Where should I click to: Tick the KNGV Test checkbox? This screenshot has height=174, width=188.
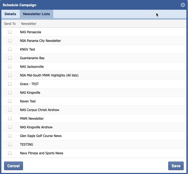click(x=10, y=49)
